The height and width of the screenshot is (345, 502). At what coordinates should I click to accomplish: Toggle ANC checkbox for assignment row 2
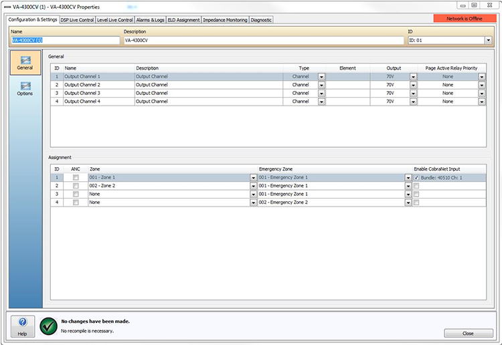pyautogui.click(x=76, y=186)
